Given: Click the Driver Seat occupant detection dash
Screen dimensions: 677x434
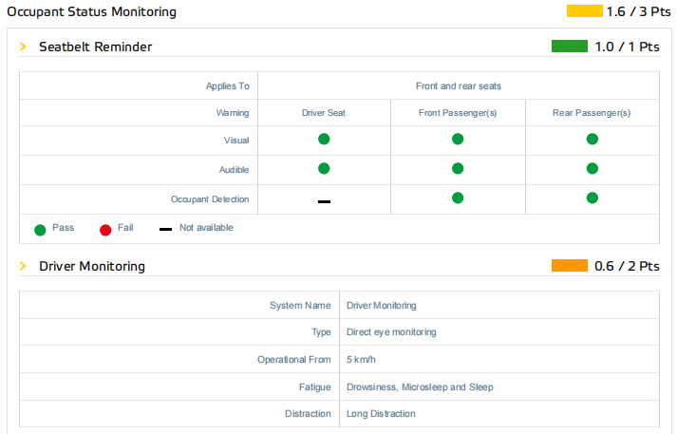Looking at the screenshot, I should click(324, 201).
